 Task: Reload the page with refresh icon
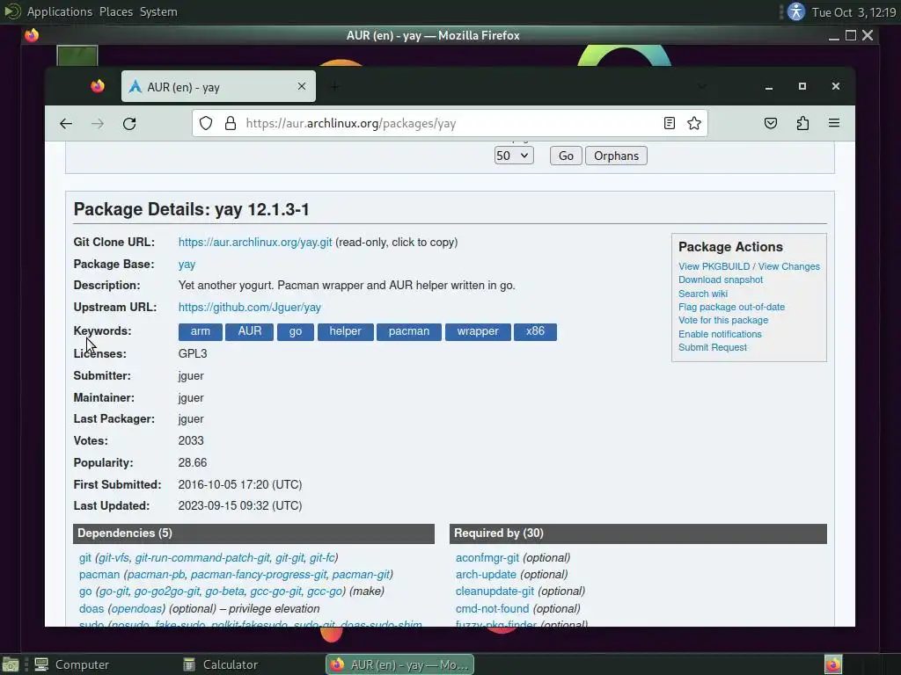pyautogui.click(x=129, y=123)
